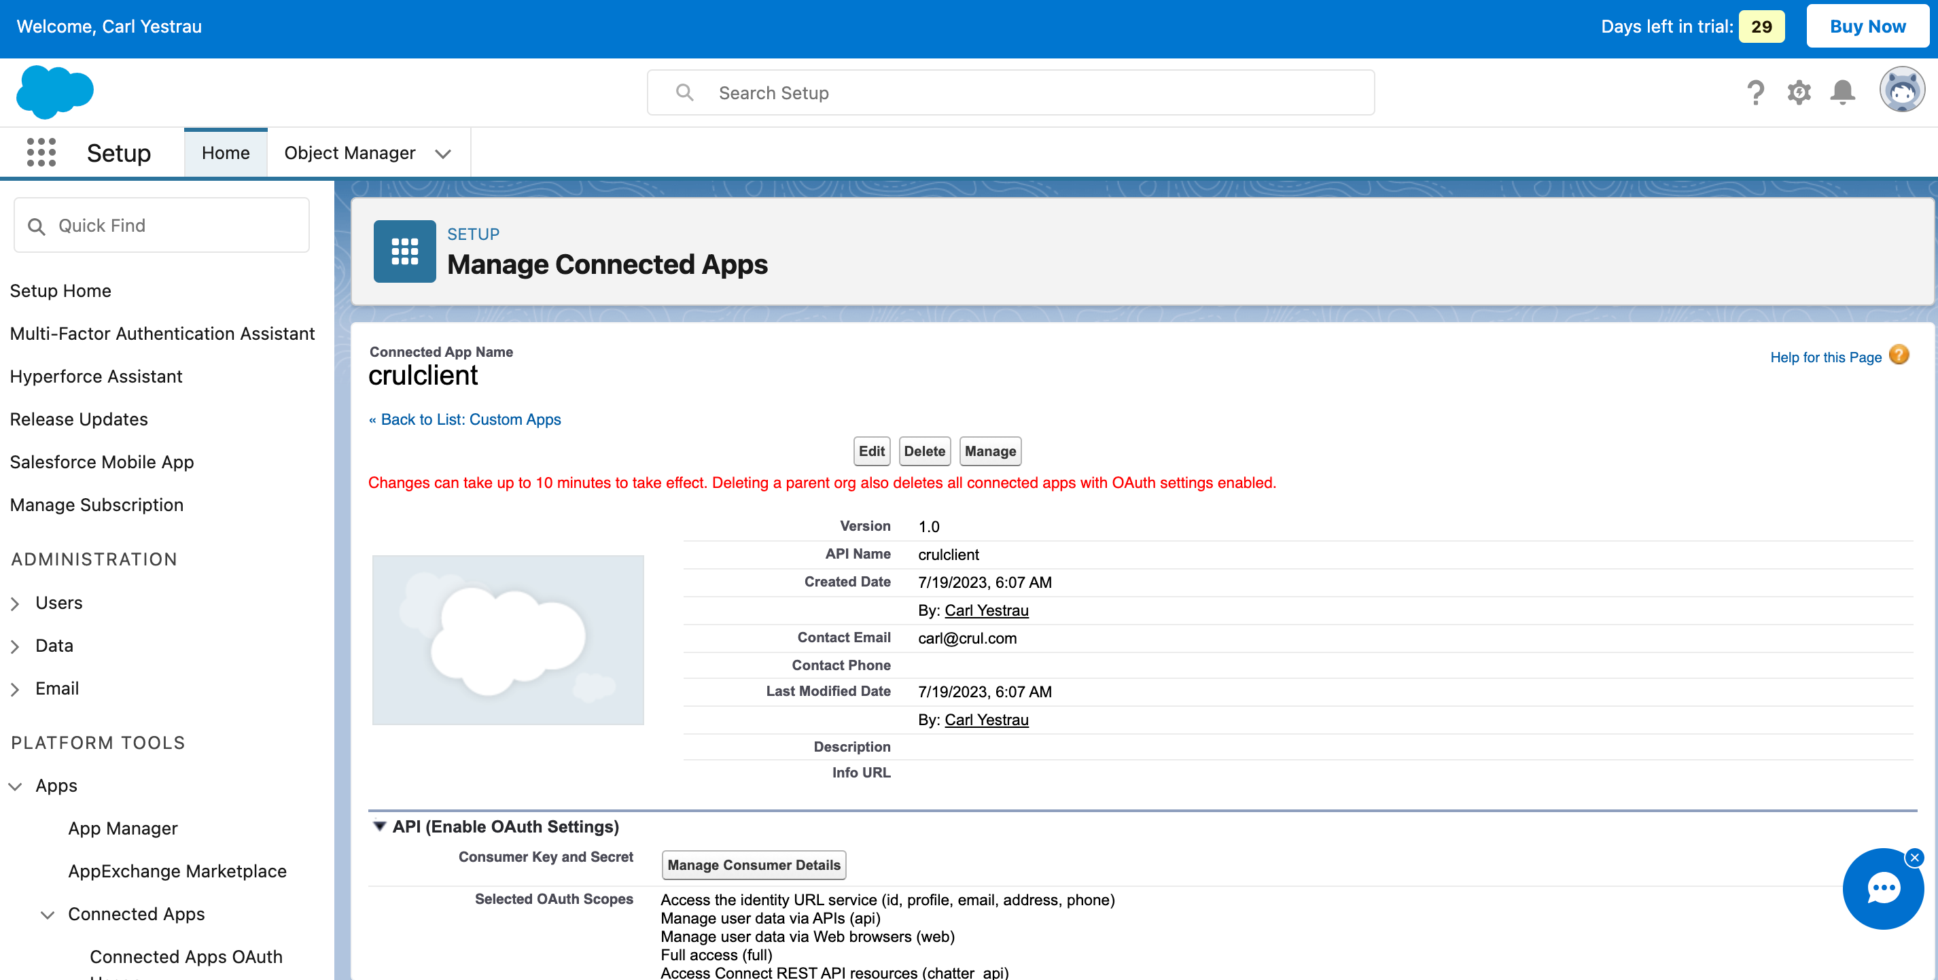
Task: Click the connected app cloud logo image
Action: click(x=508, y=640)
